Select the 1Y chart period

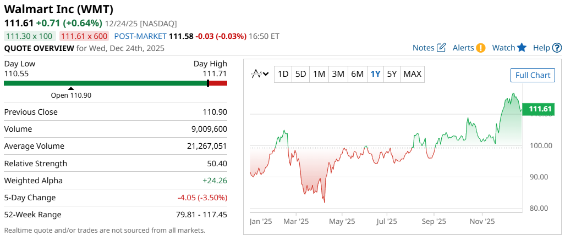tap(375, 74)
